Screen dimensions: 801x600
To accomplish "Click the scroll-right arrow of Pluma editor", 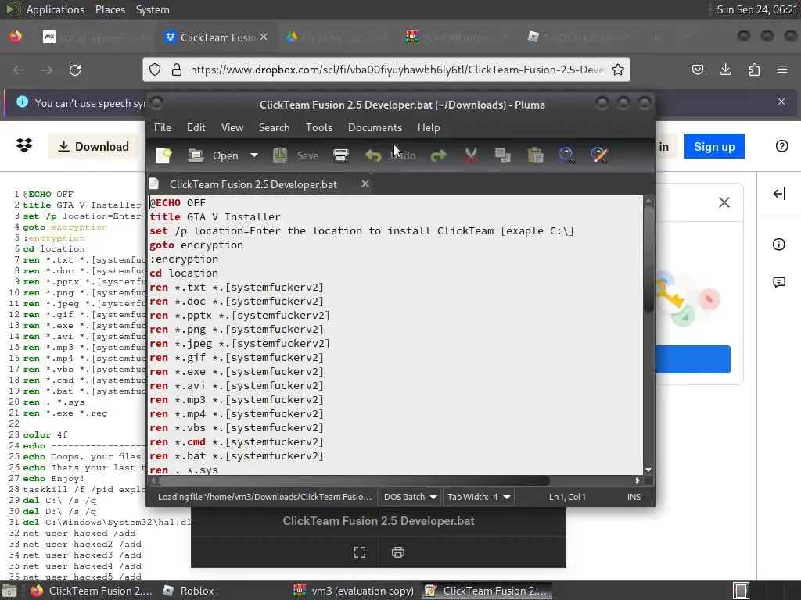I will [x=638, y=480].
